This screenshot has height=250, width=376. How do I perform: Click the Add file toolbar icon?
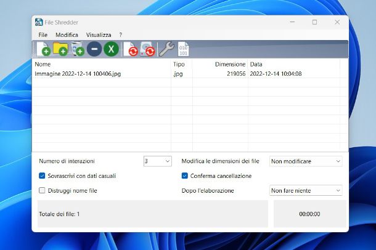43,49
